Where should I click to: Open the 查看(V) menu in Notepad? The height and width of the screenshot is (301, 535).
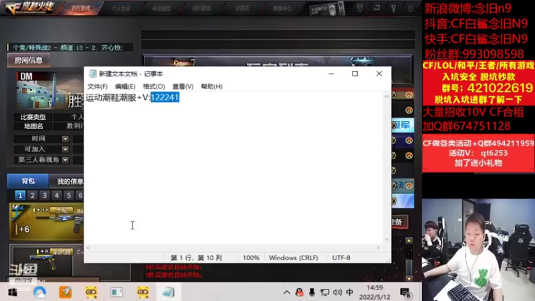(x=183, y=86)
